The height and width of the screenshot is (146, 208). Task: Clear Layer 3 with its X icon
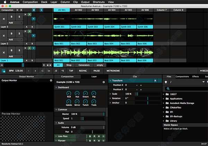[x=4, y=19]
